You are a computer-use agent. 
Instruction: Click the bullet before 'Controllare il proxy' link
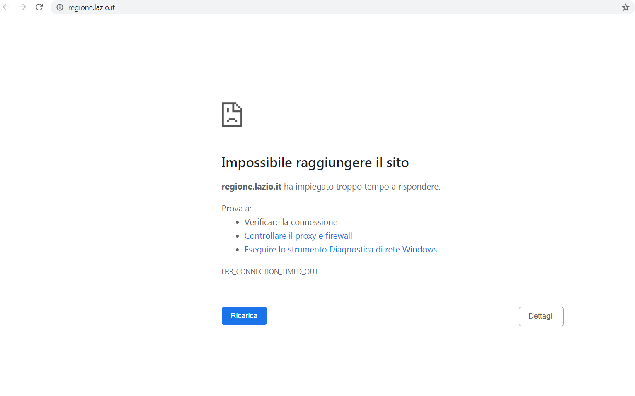click(238, 236)
